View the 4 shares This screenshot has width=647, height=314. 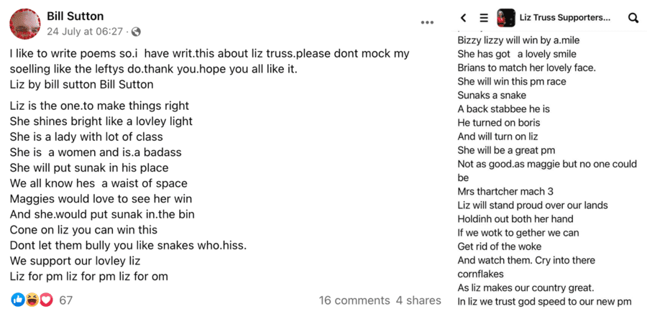[x=418, y=300]
